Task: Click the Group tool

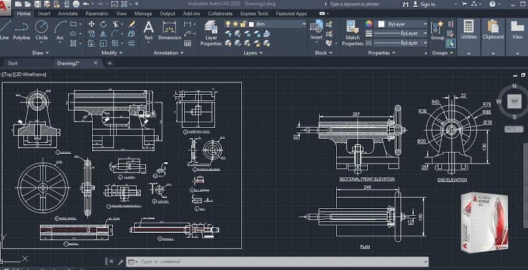Action: [x=437, y=30]
